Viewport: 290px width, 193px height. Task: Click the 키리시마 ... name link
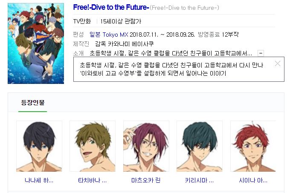pos(200,180)
